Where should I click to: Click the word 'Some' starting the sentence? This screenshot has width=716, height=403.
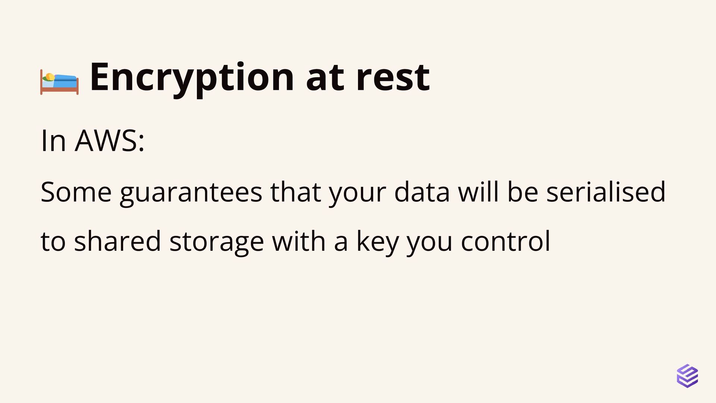[76, 192]
